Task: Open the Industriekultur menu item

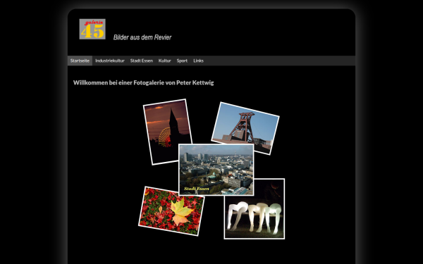Action: (110, 61)
